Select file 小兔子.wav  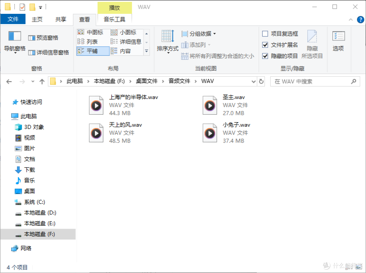click(226, 133)
